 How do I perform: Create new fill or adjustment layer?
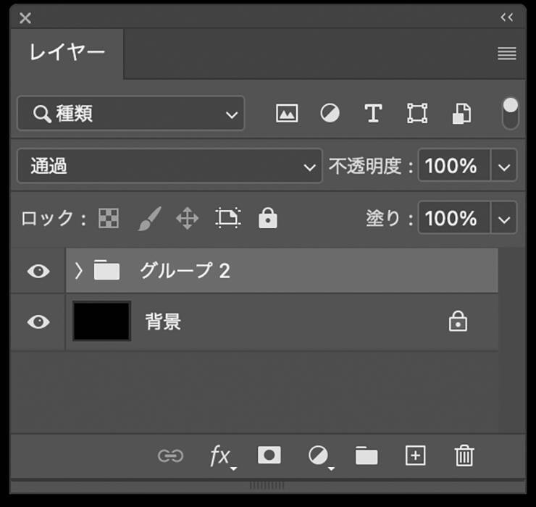pos(318,455)
